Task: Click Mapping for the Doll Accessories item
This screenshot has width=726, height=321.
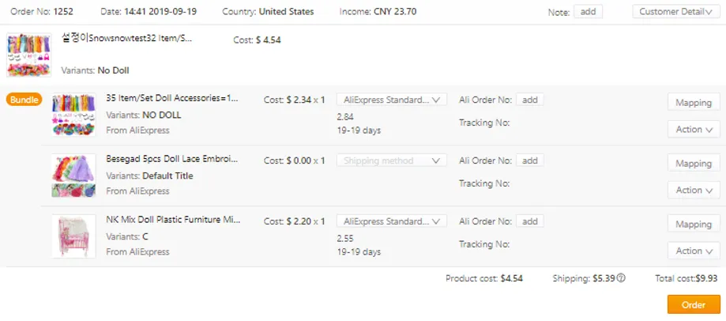Action: pos(694,103)
